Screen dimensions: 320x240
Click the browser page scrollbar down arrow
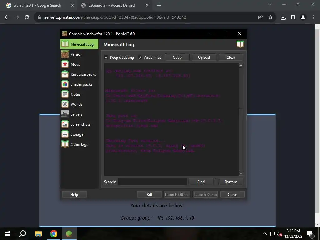pyautogui.click(x=317, y=225)
